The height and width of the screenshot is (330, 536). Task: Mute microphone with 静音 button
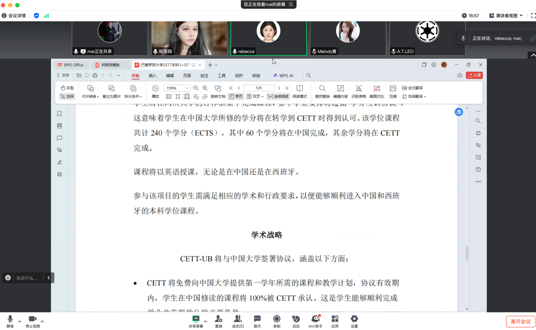click(10, 321)
